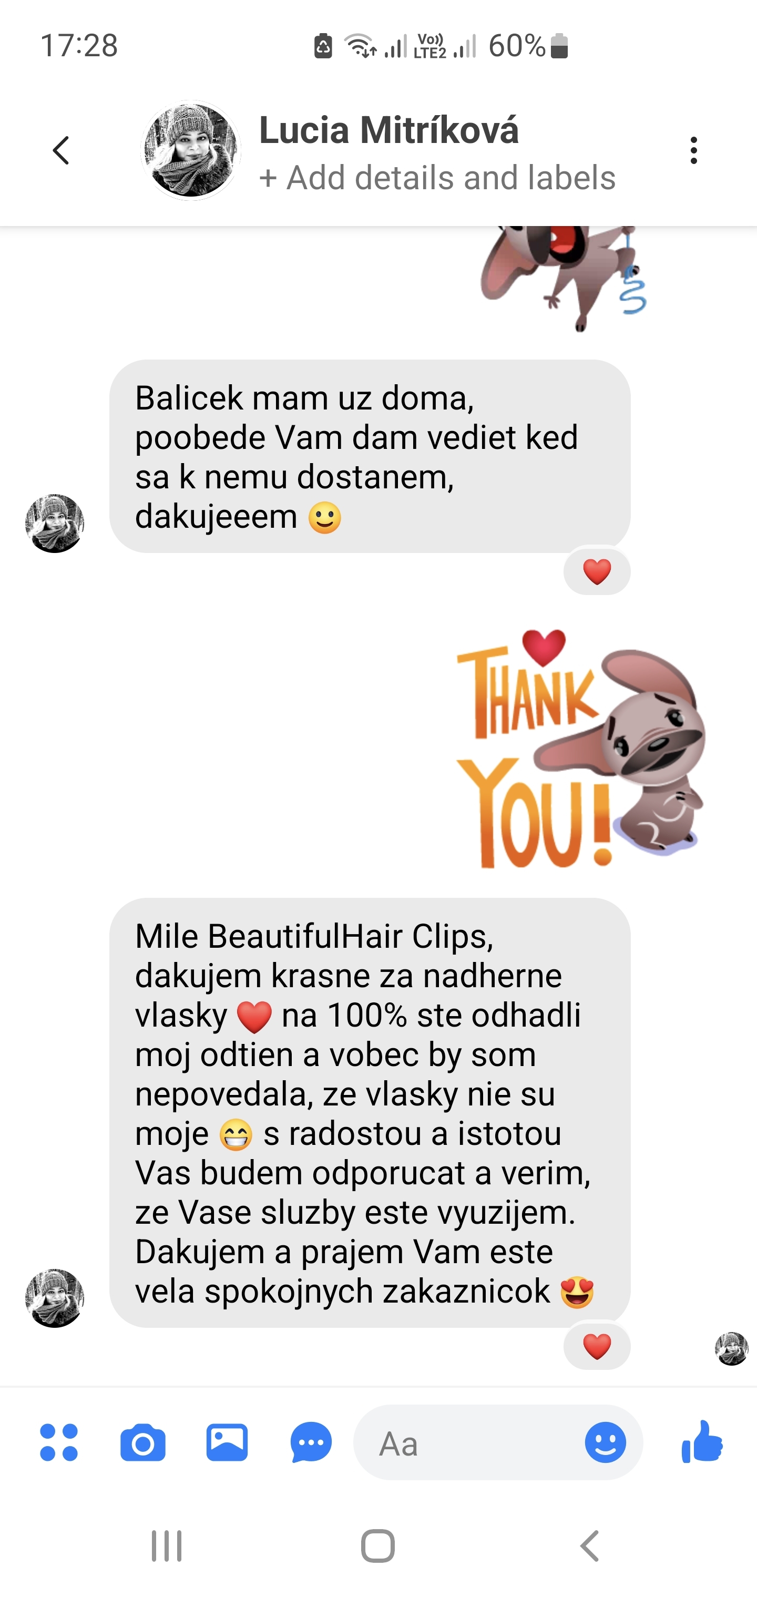Open Android recent apps button

167,1545
